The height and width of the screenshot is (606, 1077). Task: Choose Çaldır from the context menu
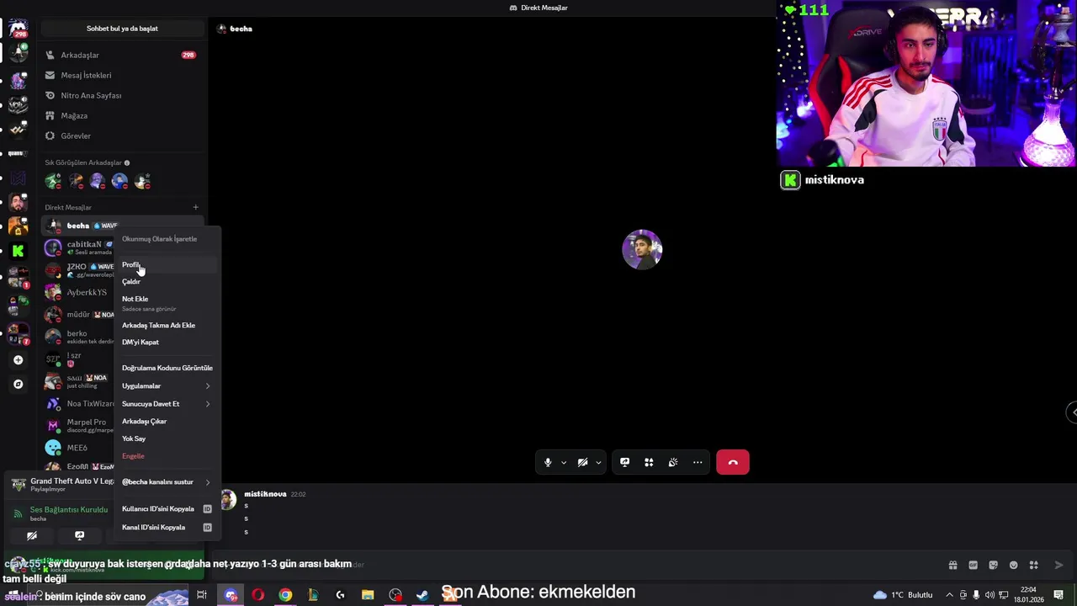pyautogui.click(x=167, y=281)
